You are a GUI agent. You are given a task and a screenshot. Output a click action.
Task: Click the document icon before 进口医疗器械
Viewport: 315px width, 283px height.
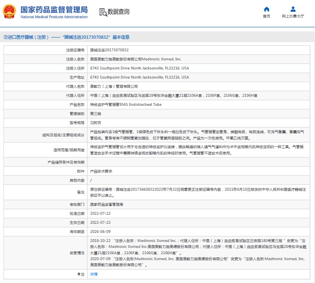click(x=6, y=37)
